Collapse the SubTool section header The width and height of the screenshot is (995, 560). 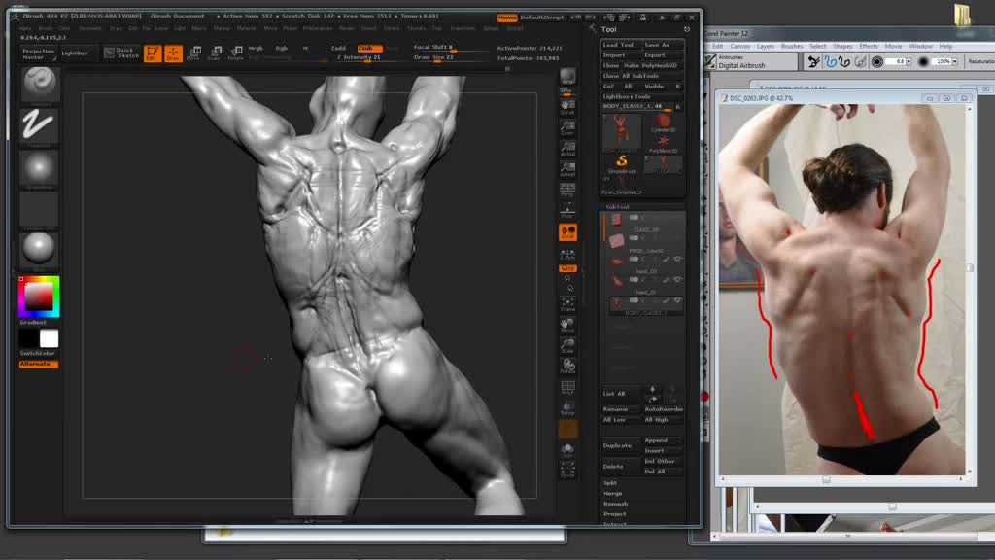point(617,206)
